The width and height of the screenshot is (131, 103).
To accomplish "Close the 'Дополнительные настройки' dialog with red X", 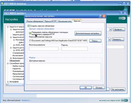I will click(104, 16).
